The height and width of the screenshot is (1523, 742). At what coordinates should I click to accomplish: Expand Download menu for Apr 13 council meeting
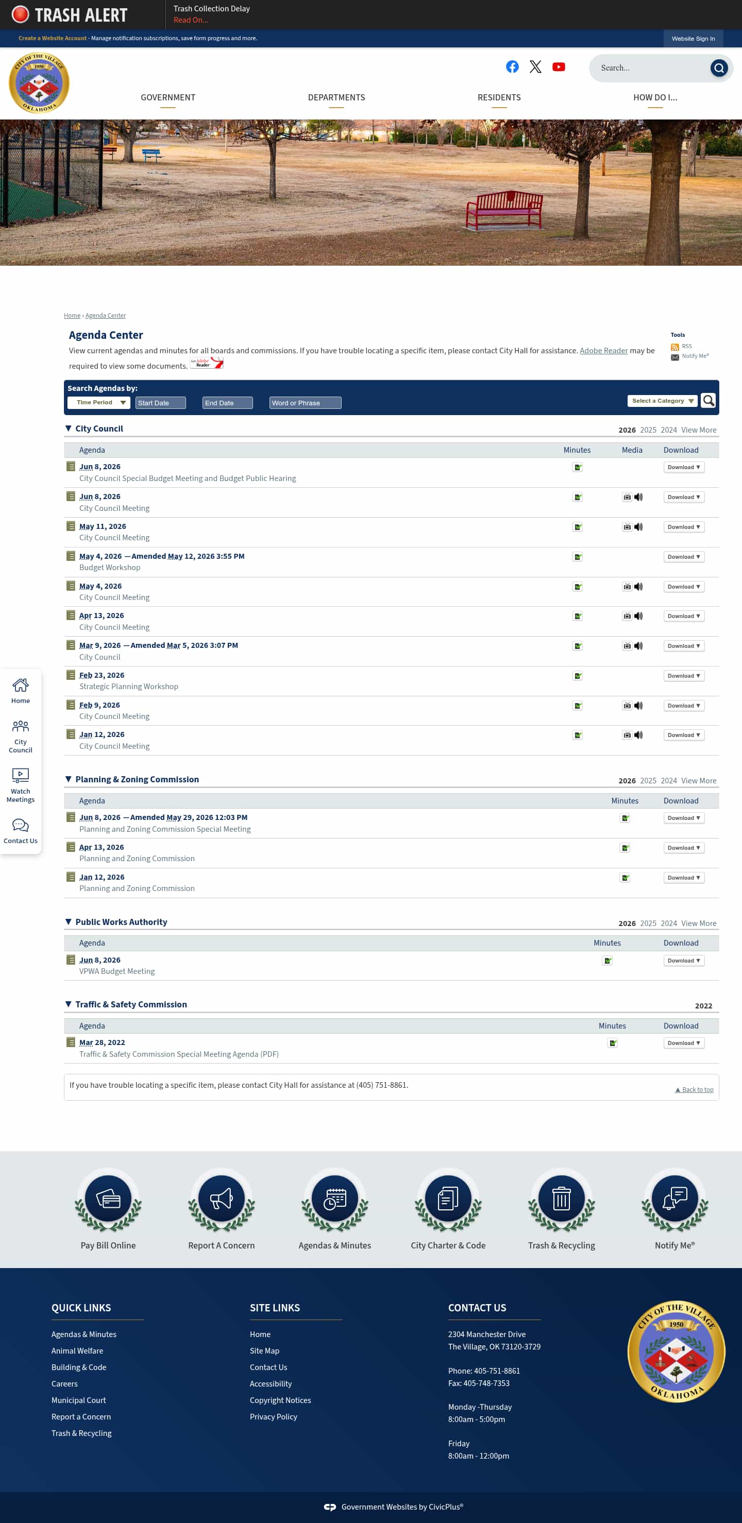pyautogui.click(x=683, y=616)
